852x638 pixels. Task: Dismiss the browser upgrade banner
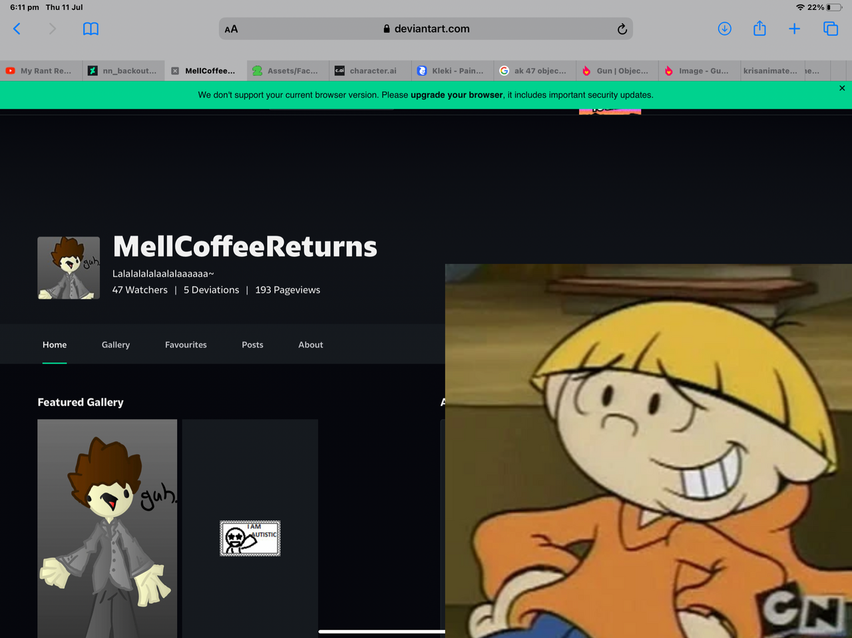pos(842,88)
